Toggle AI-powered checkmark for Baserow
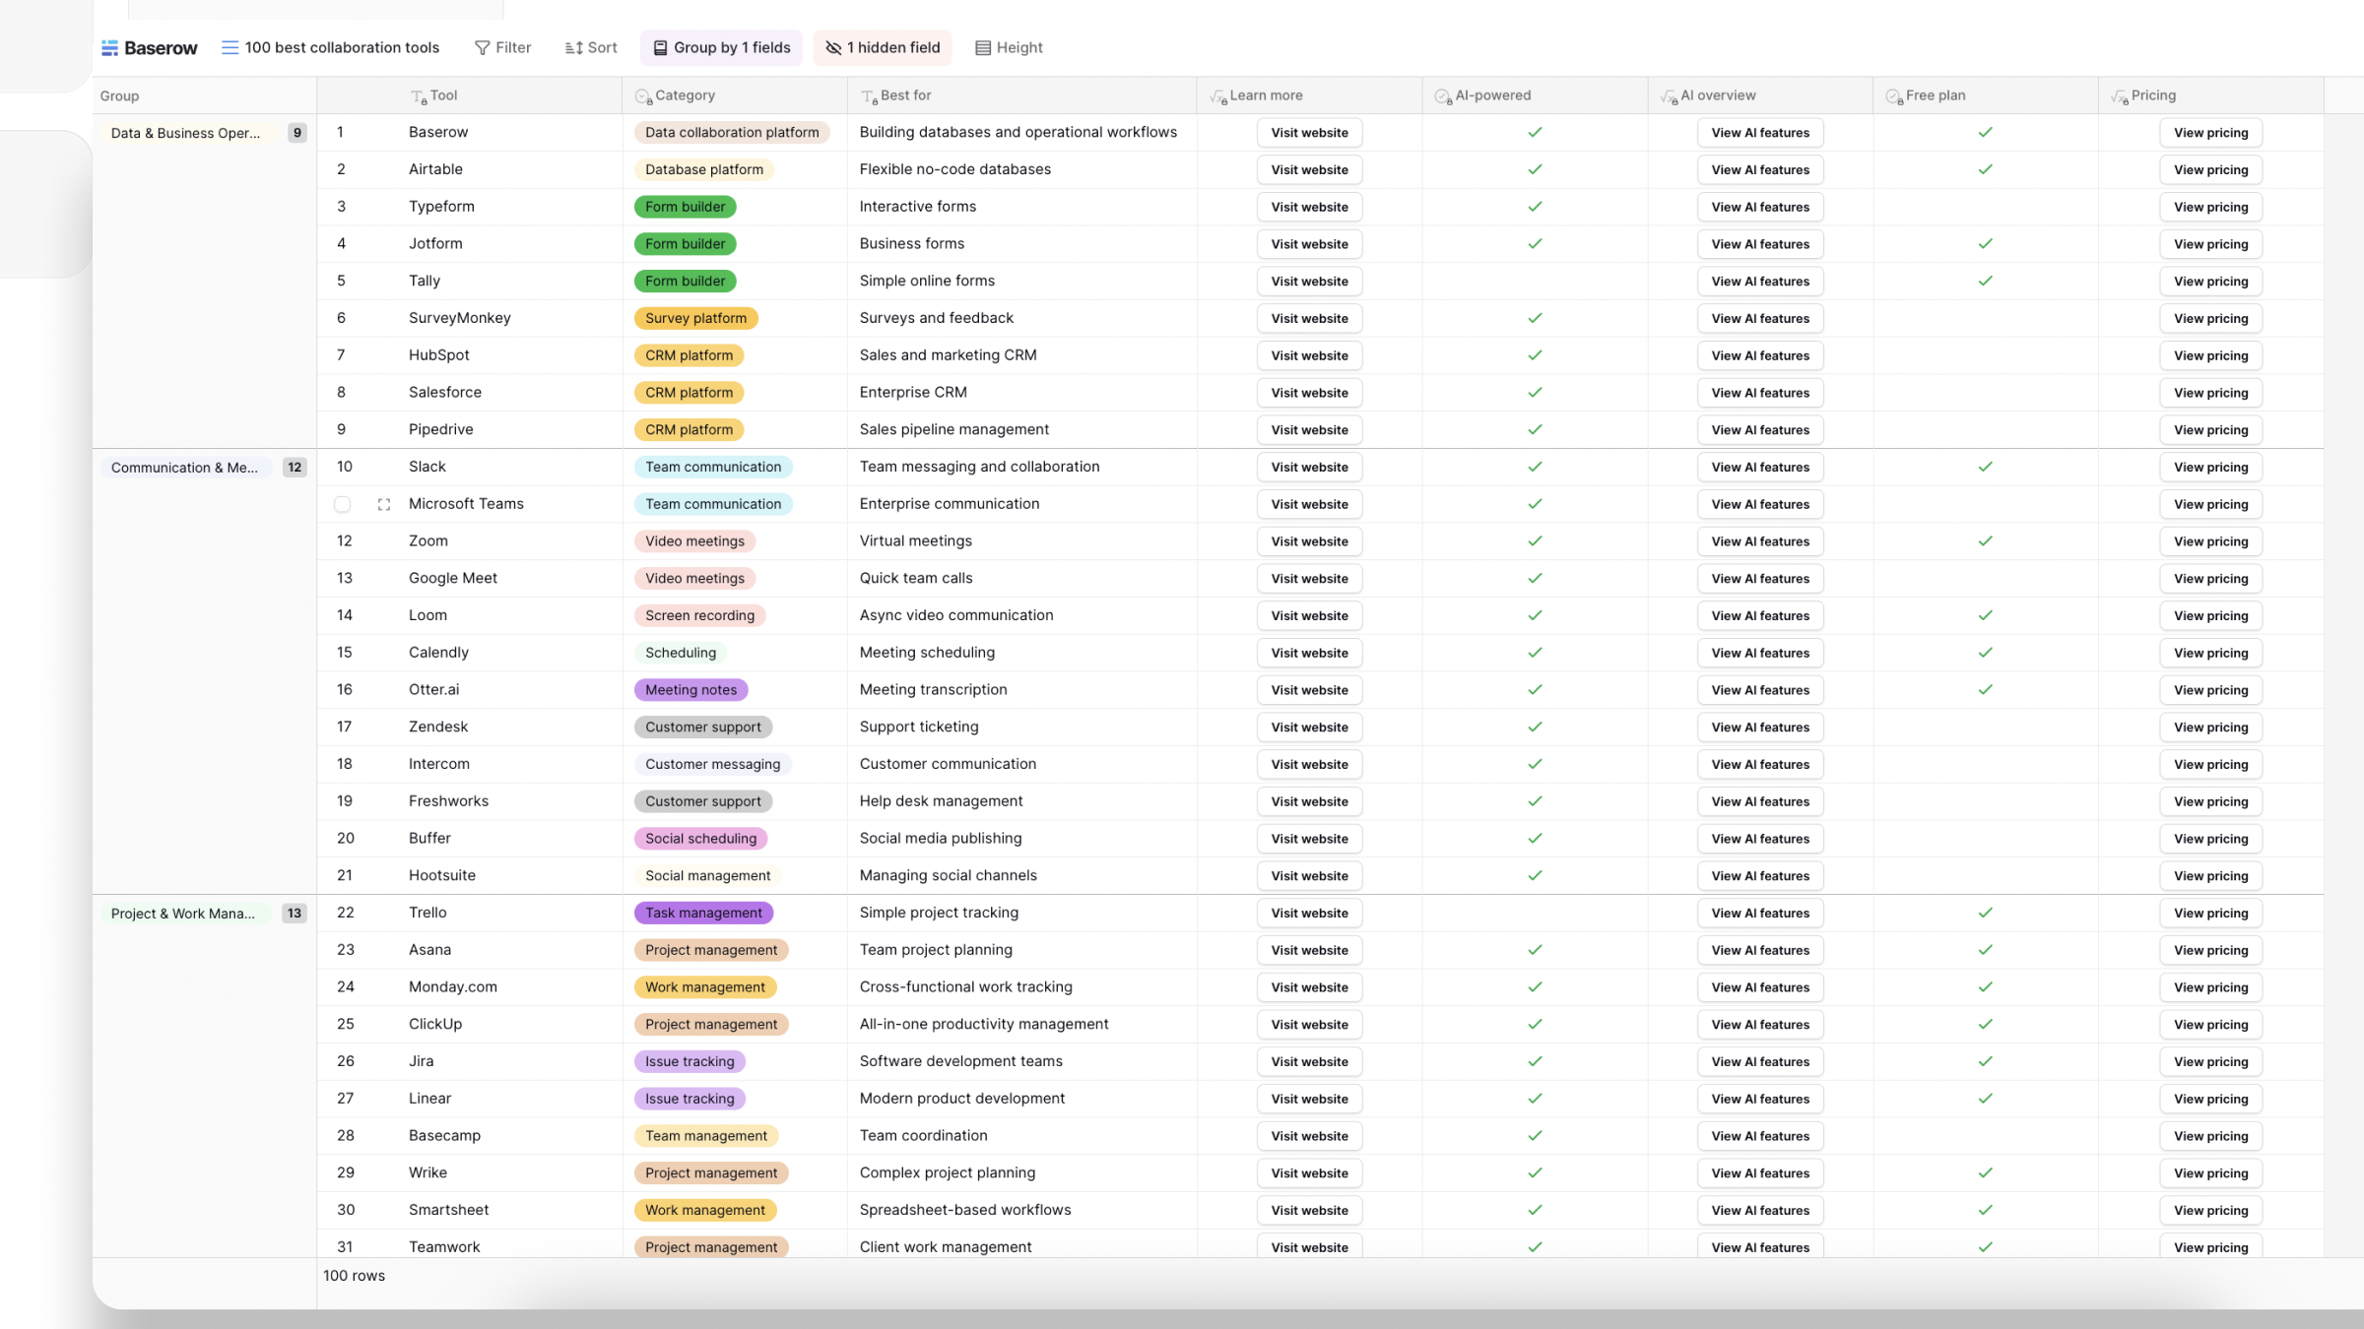 (1535, 132)
